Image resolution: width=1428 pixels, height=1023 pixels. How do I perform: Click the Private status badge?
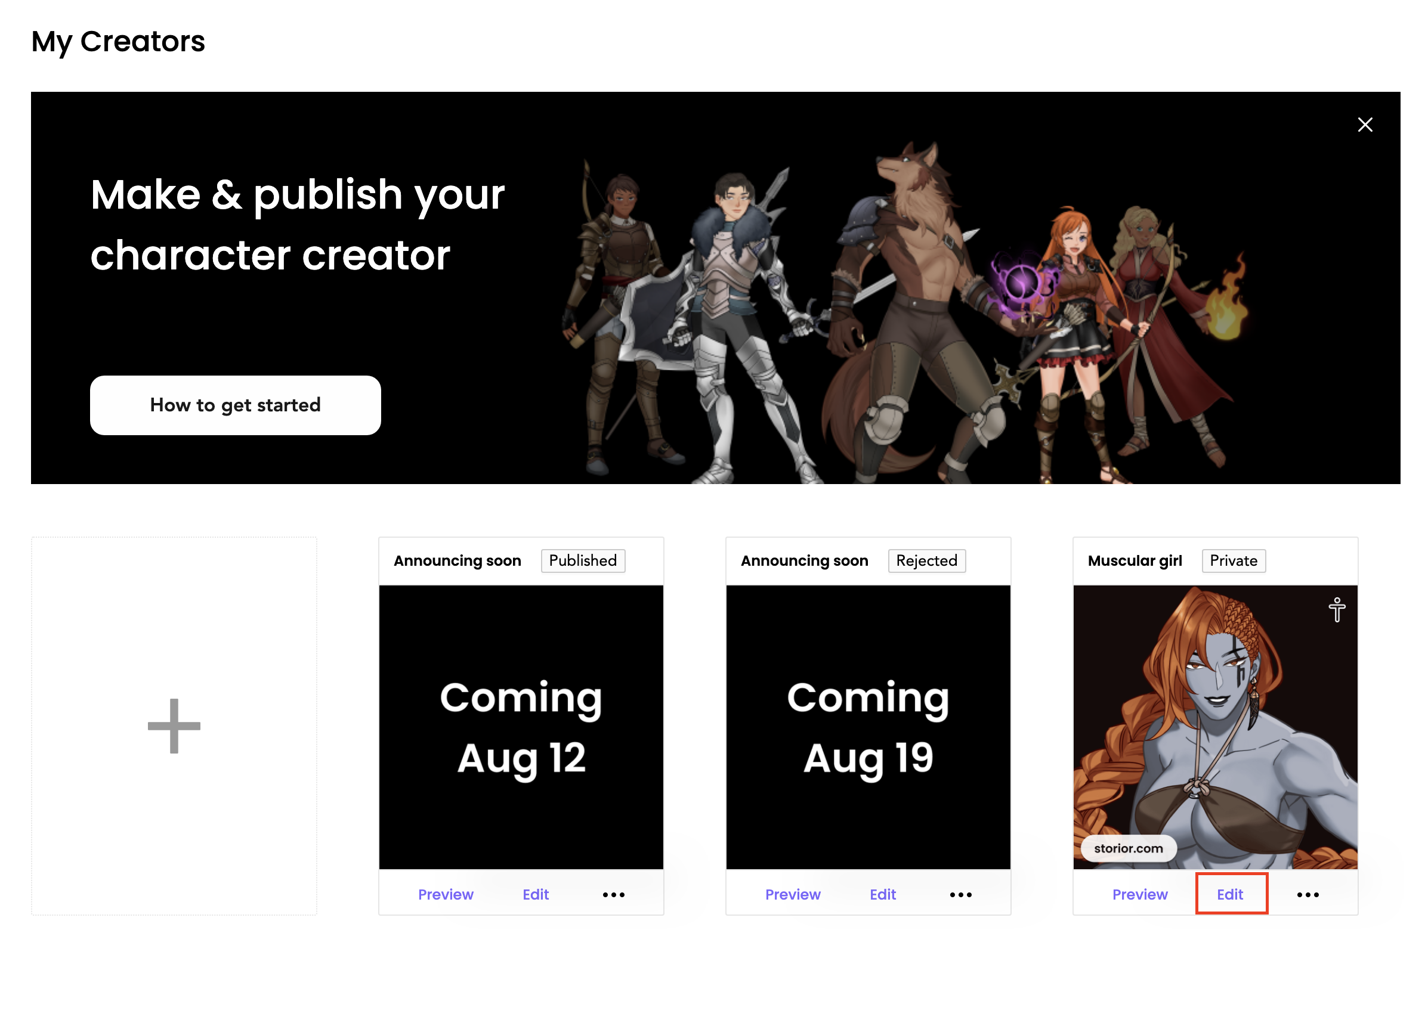1233,560
